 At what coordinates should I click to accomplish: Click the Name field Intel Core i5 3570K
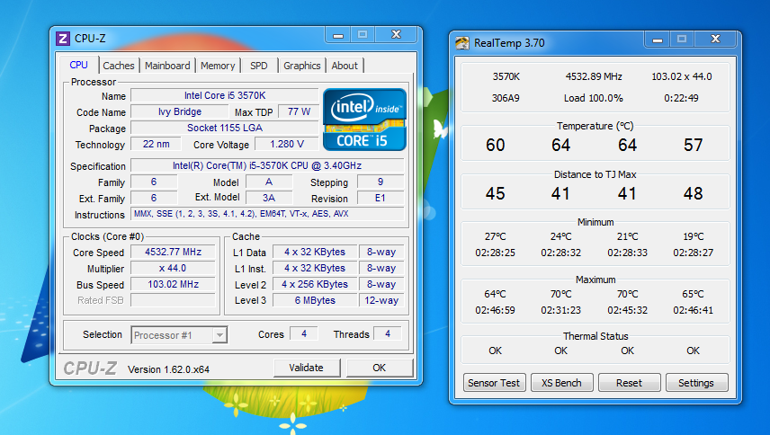(225, 95)
